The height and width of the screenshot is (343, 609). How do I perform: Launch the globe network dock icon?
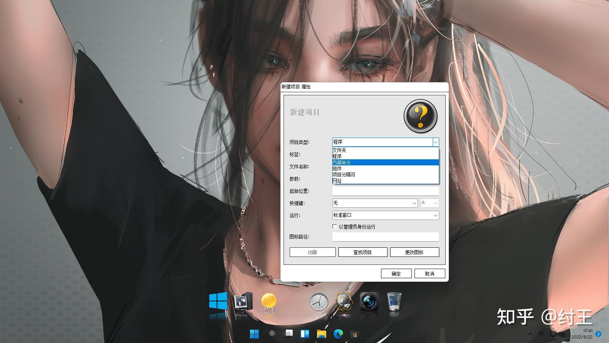click(344, 301)
